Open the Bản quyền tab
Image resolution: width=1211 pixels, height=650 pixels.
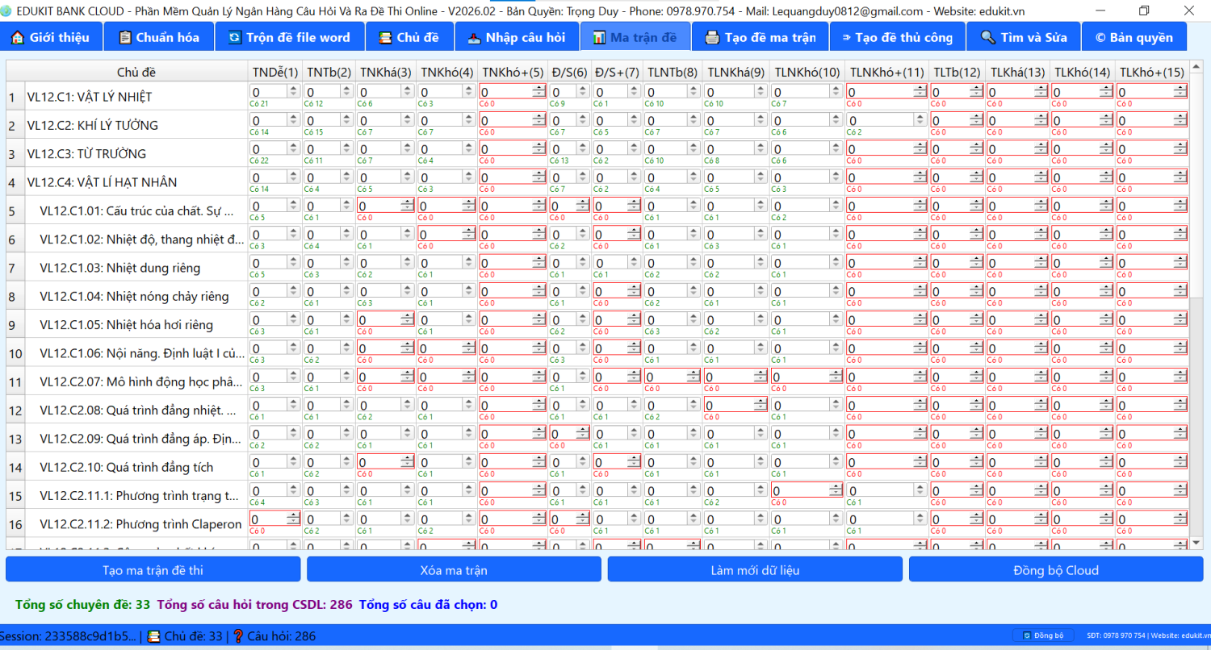(1133, 38)
